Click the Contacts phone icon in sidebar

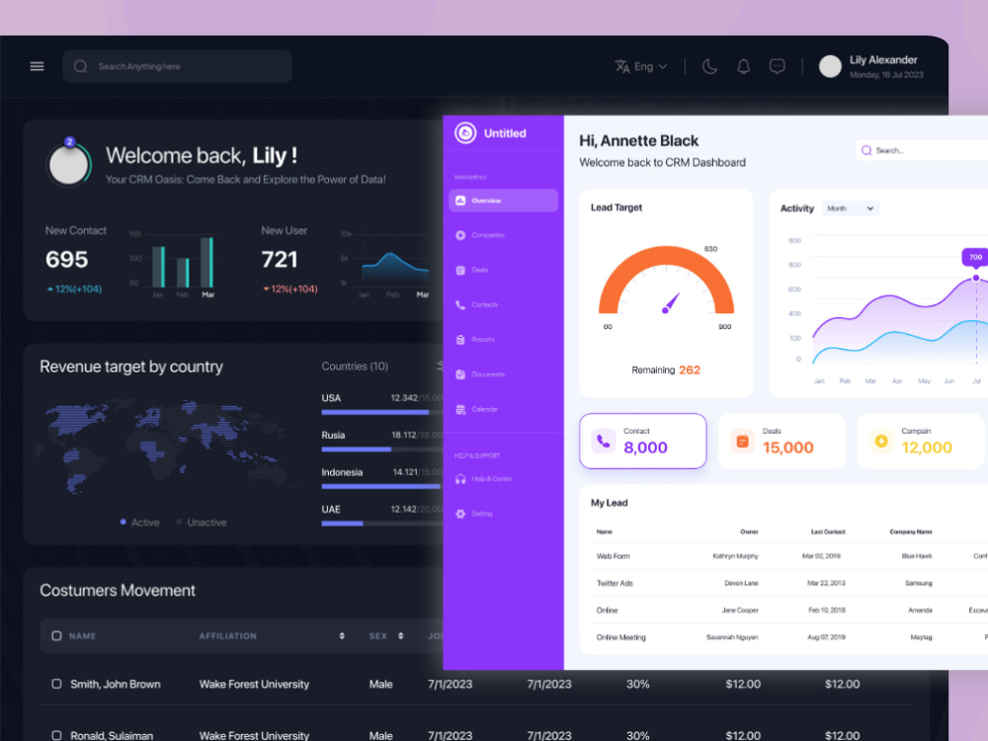(x=460, y=304)
